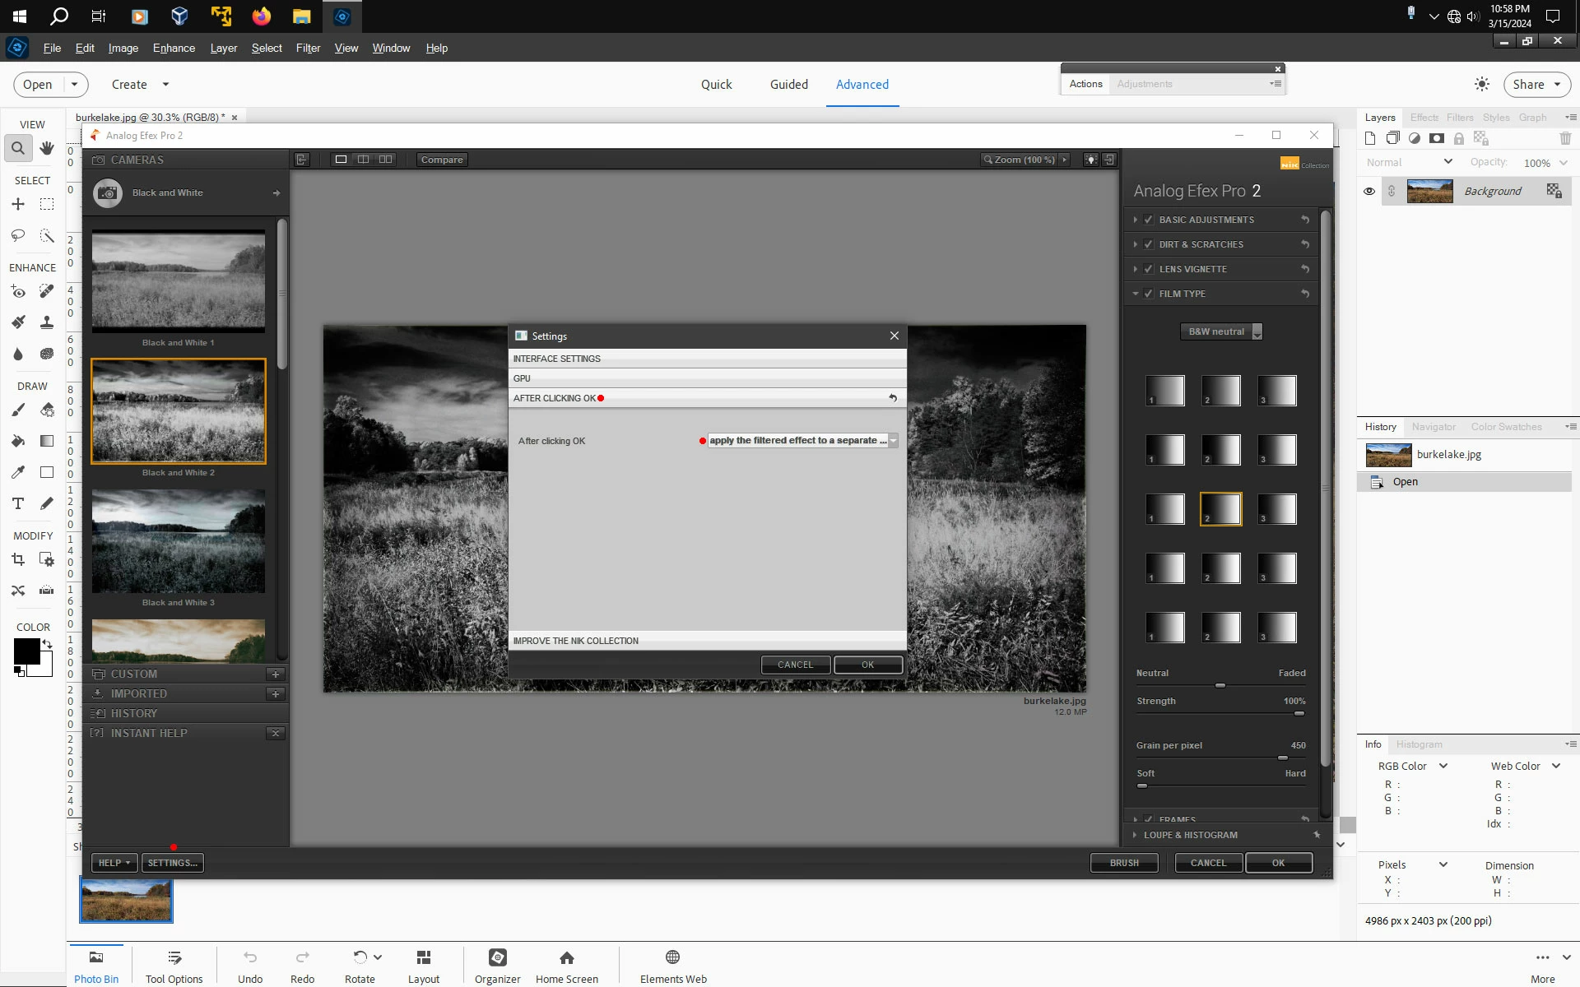Hide the Background layer visibility
Screen dimensions: 1580x987
pos(1369,191)
